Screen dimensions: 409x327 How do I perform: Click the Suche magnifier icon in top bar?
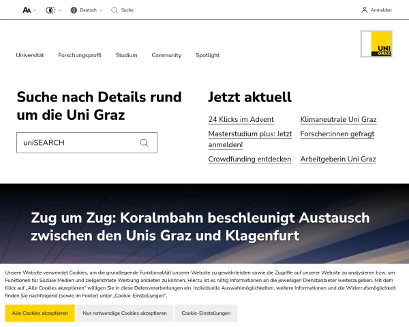coord(115,10)
